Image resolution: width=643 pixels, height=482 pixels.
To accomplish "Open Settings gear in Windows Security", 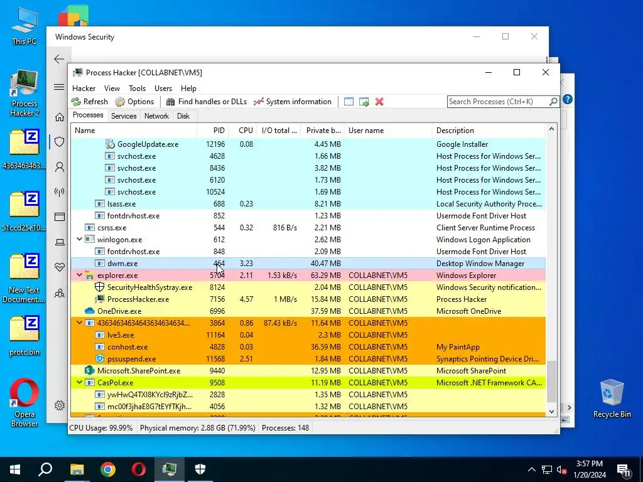I will [x=60, y=405].
